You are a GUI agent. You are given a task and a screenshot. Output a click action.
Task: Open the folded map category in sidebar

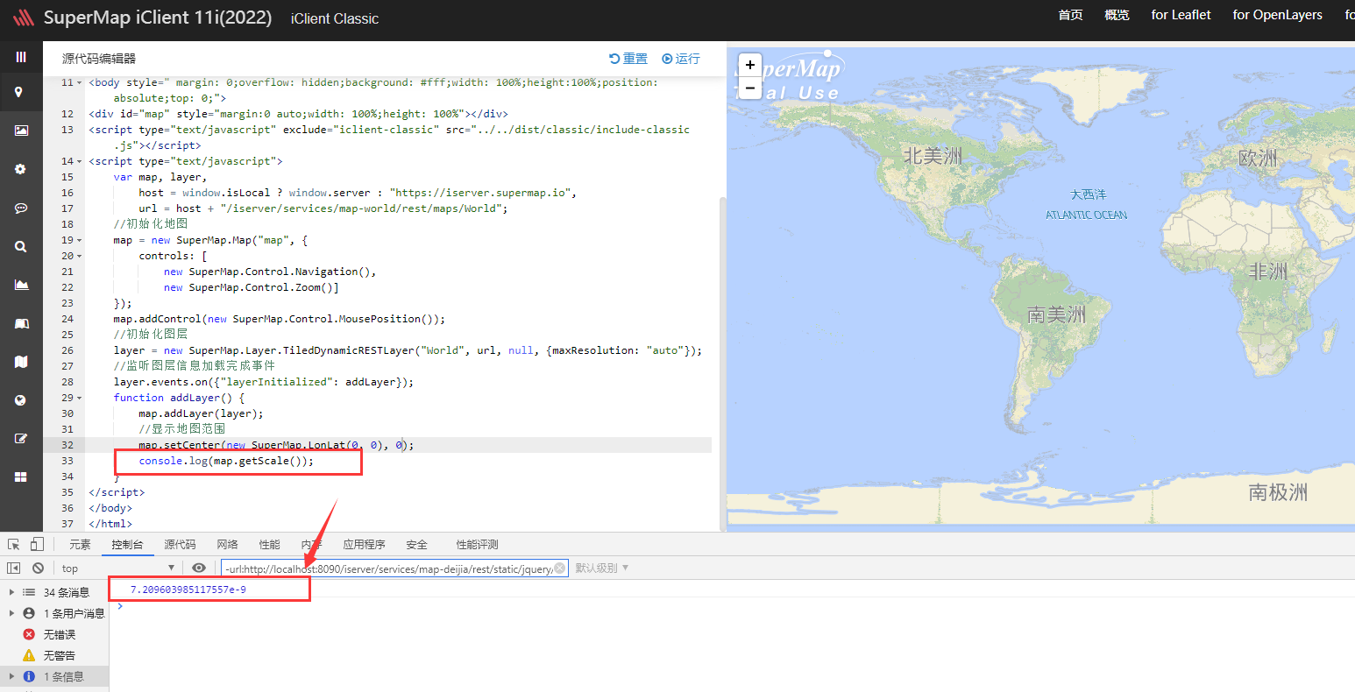[21, 362]
